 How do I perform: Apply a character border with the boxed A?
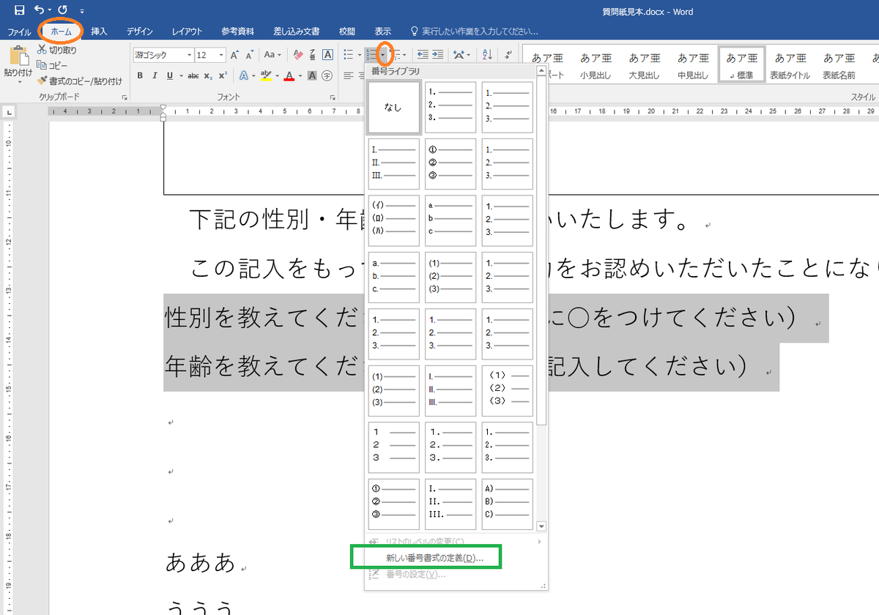coord(326,55)
